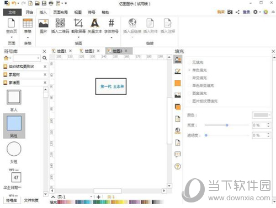
Task: Expand the symbol search box dropdown arrow
Action: pos(38,58)
